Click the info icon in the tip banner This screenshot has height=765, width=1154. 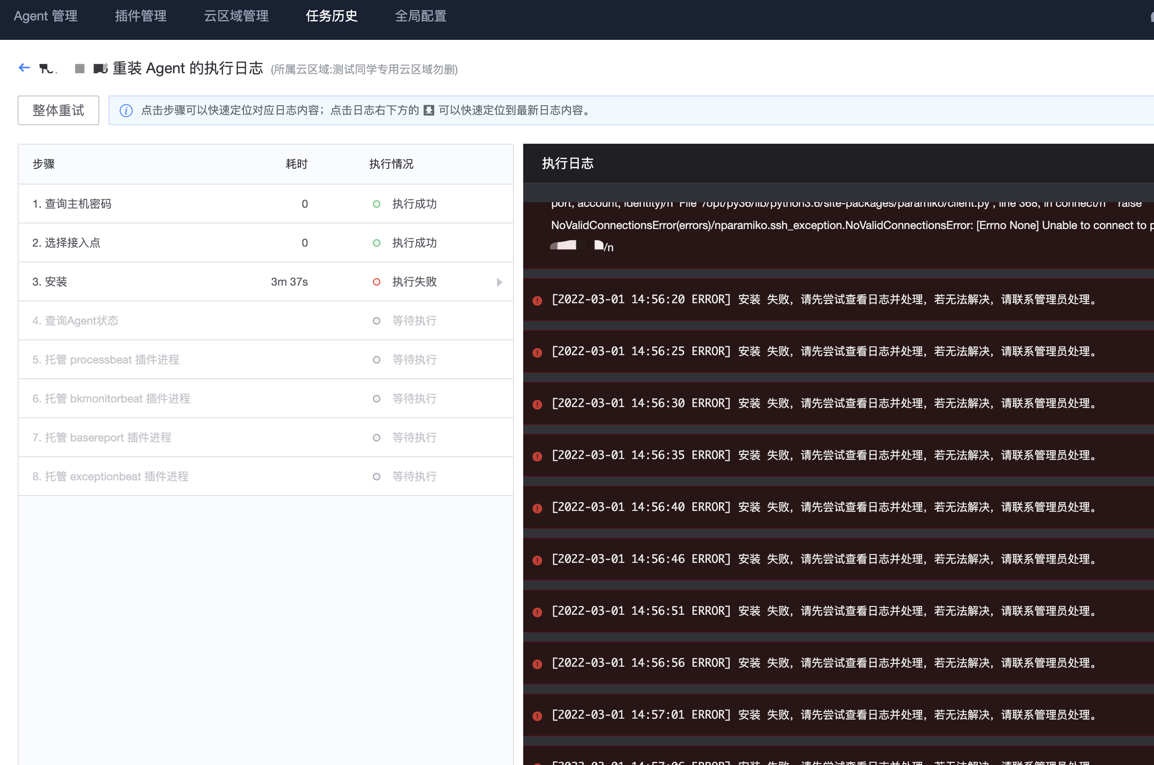(x=126, y=110)
